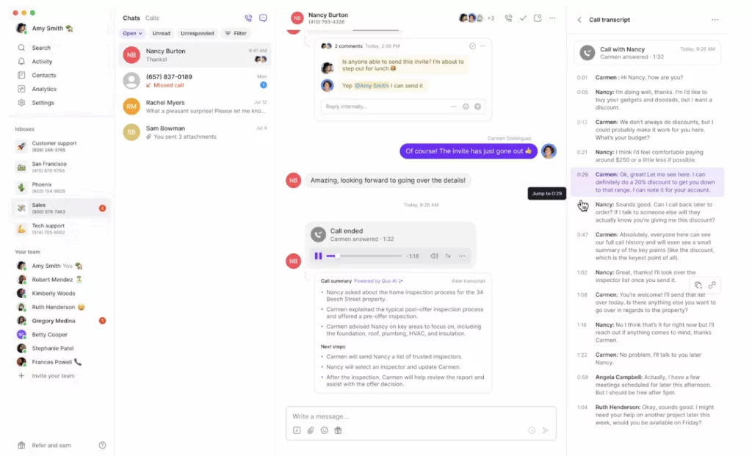
Task: Copy link to transcript line
Action: click(x=712, y=285)
